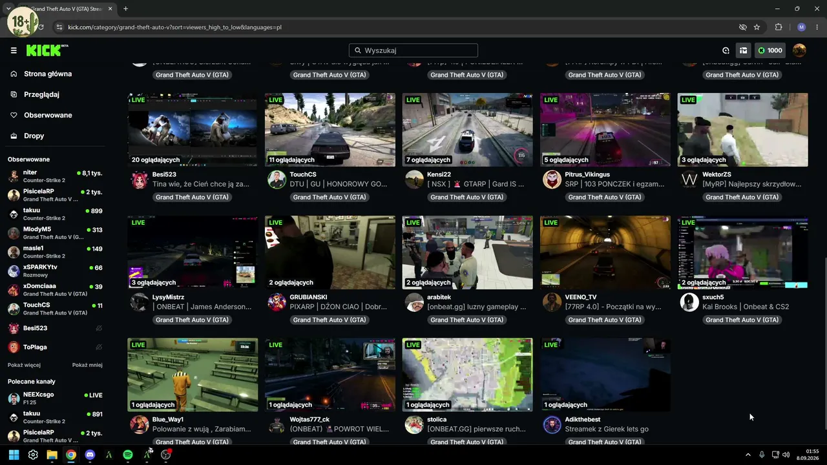Screen dimensions: 827x465
Task: Open the Przeglądaj browse section
Action: pos(41,94)
